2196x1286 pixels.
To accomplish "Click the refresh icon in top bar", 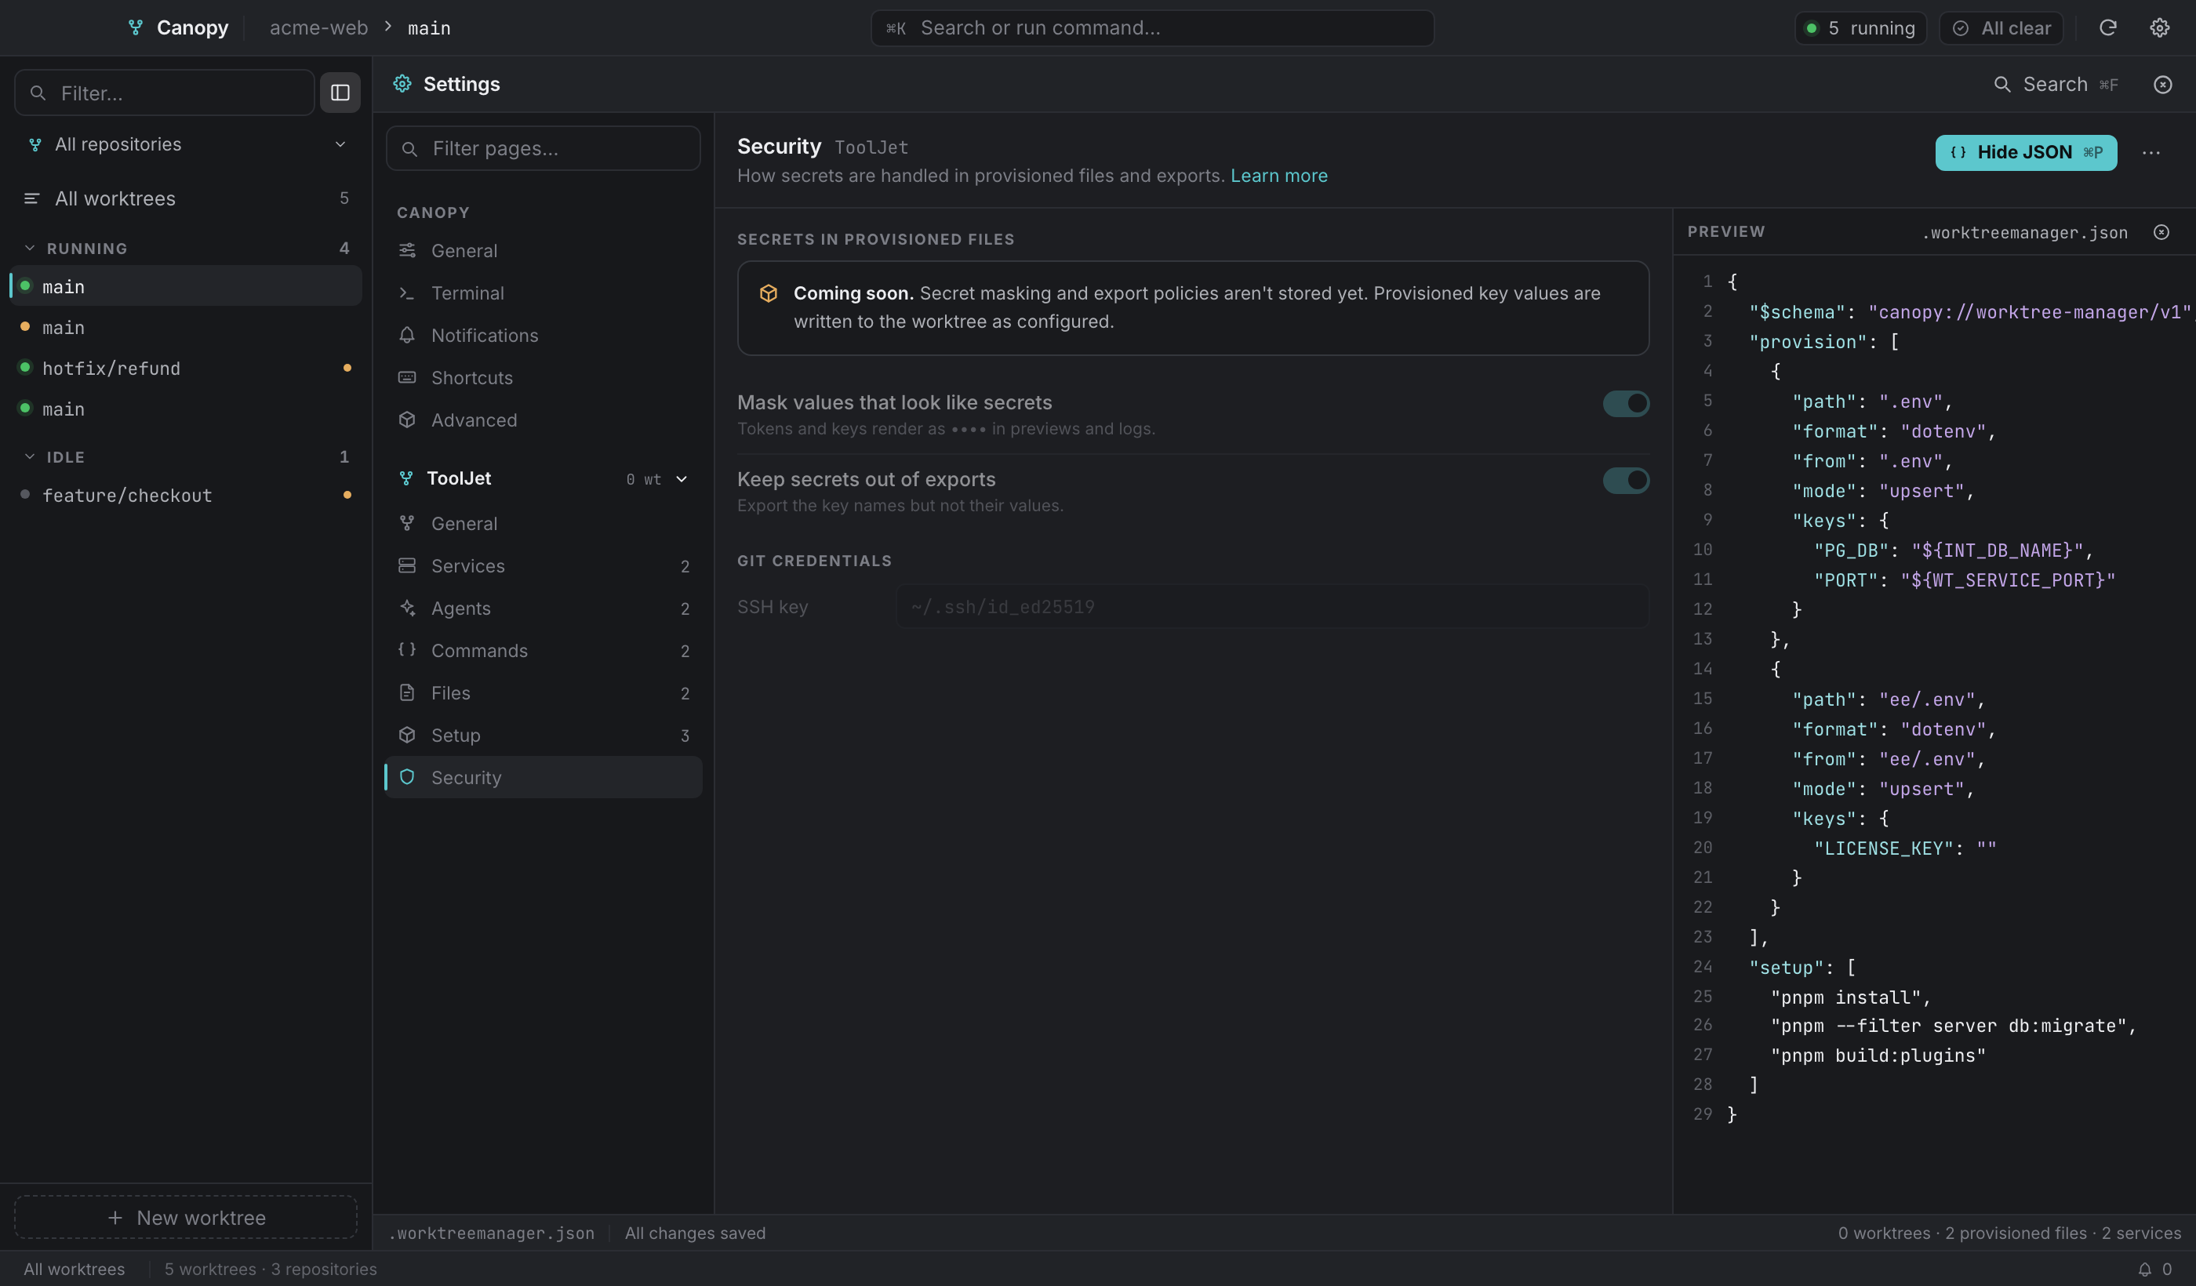I will [2107, 28].
